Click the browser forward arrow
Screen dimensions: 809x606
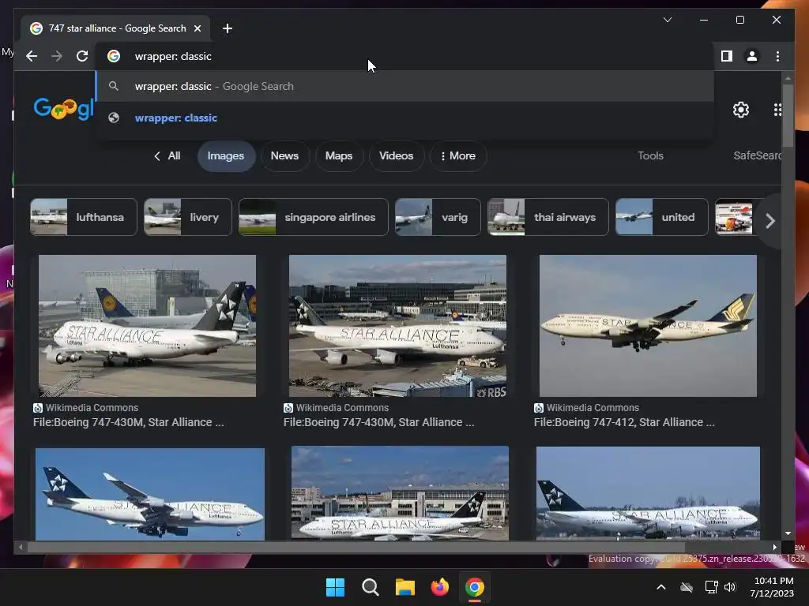click(57, 56)
